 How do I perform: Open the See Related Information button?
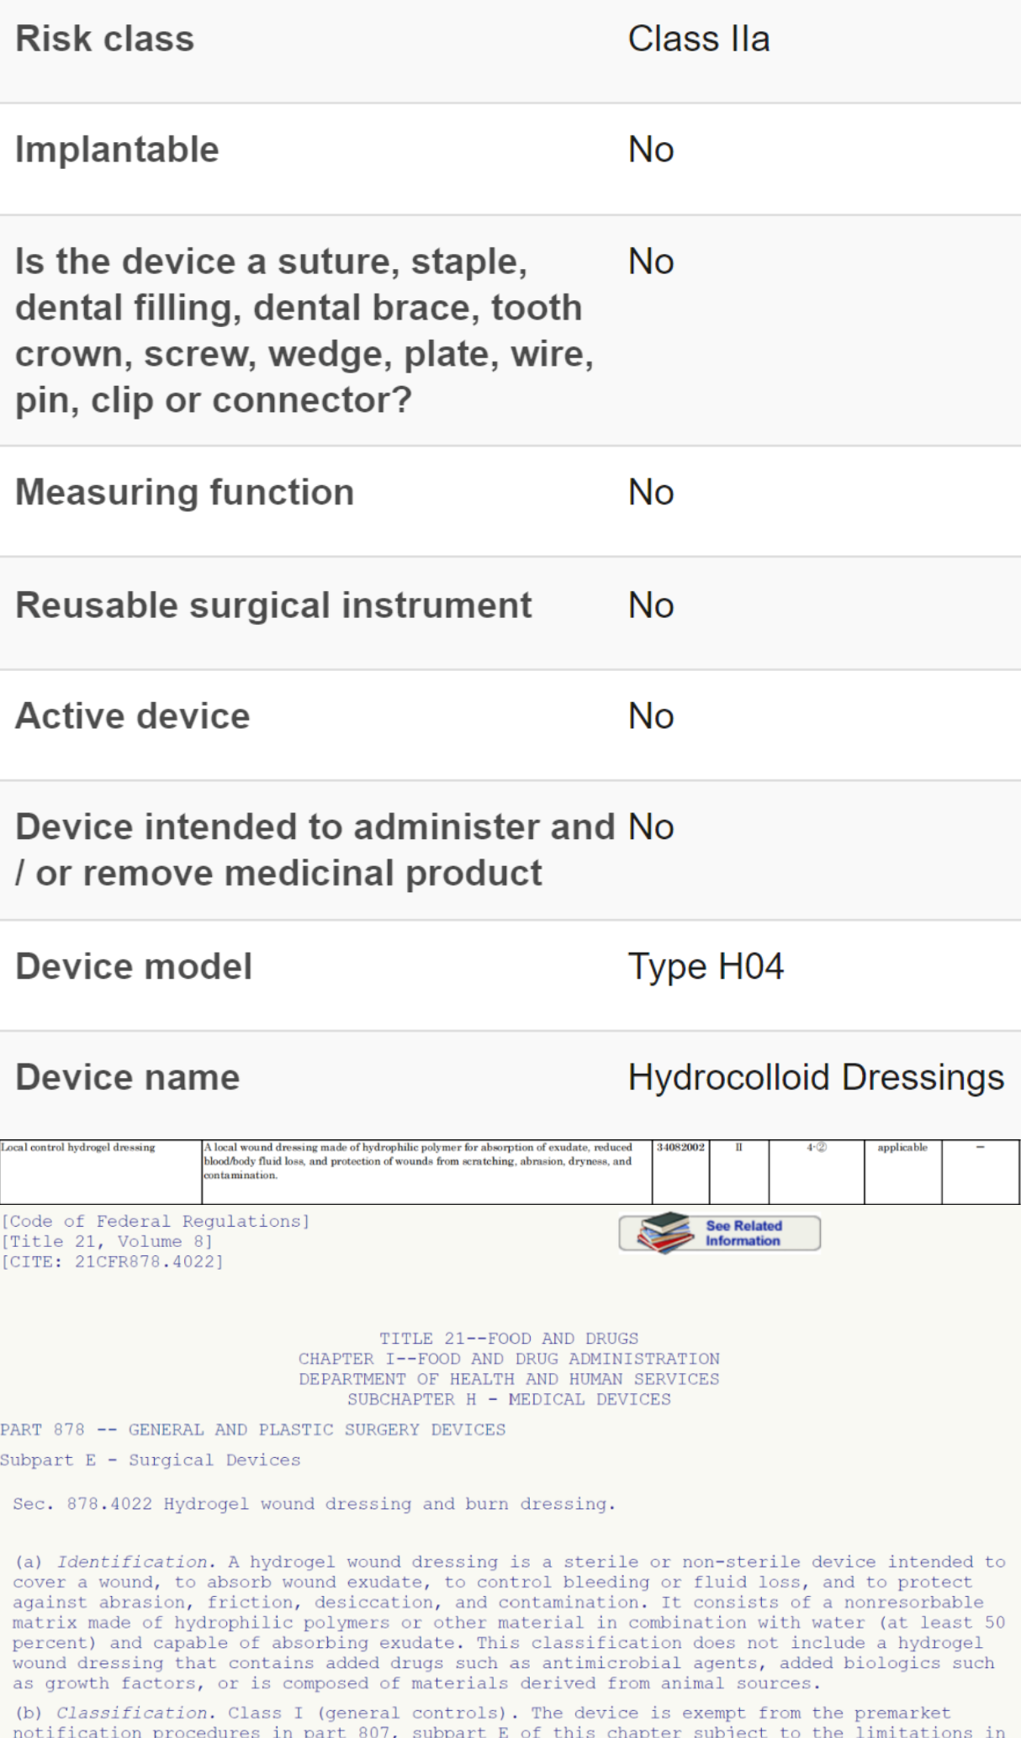coord(743,1234)
